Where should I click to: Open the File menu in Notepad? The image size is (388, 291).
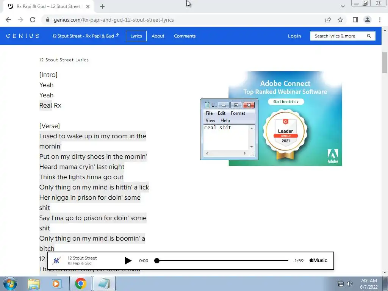[209, 113]
